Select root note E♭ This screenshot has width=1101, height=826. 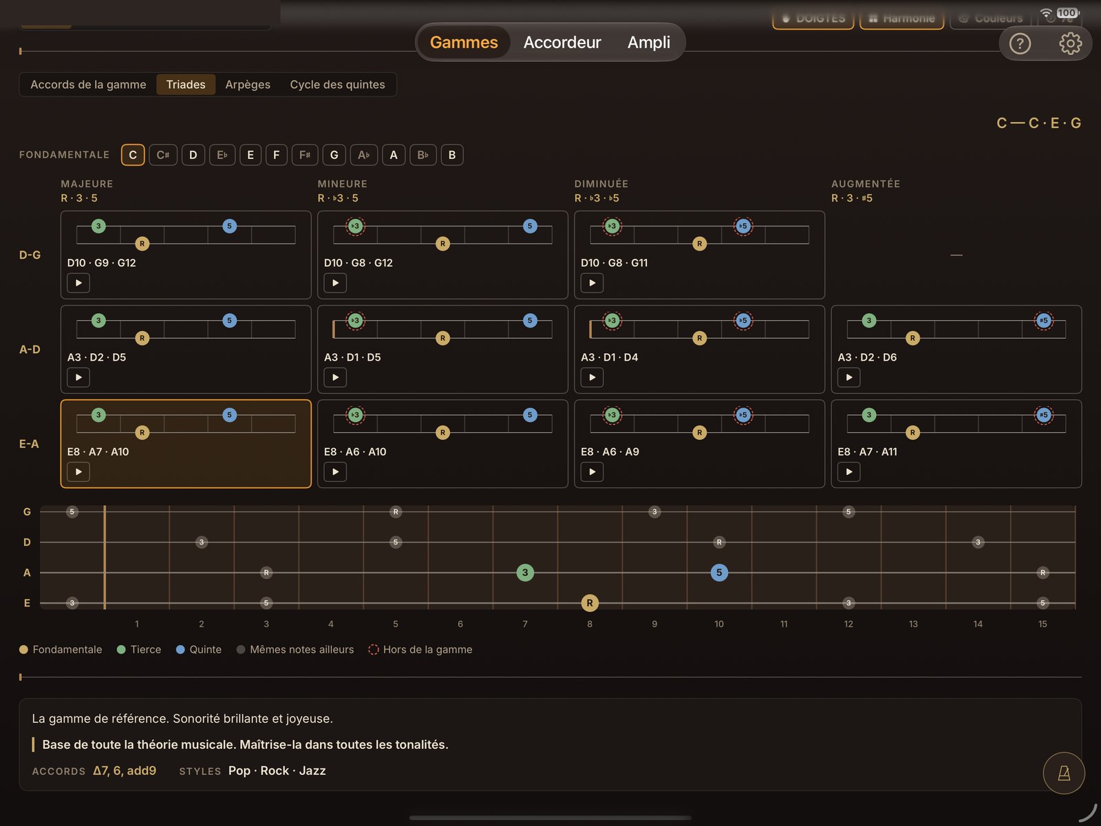(222, 155)
